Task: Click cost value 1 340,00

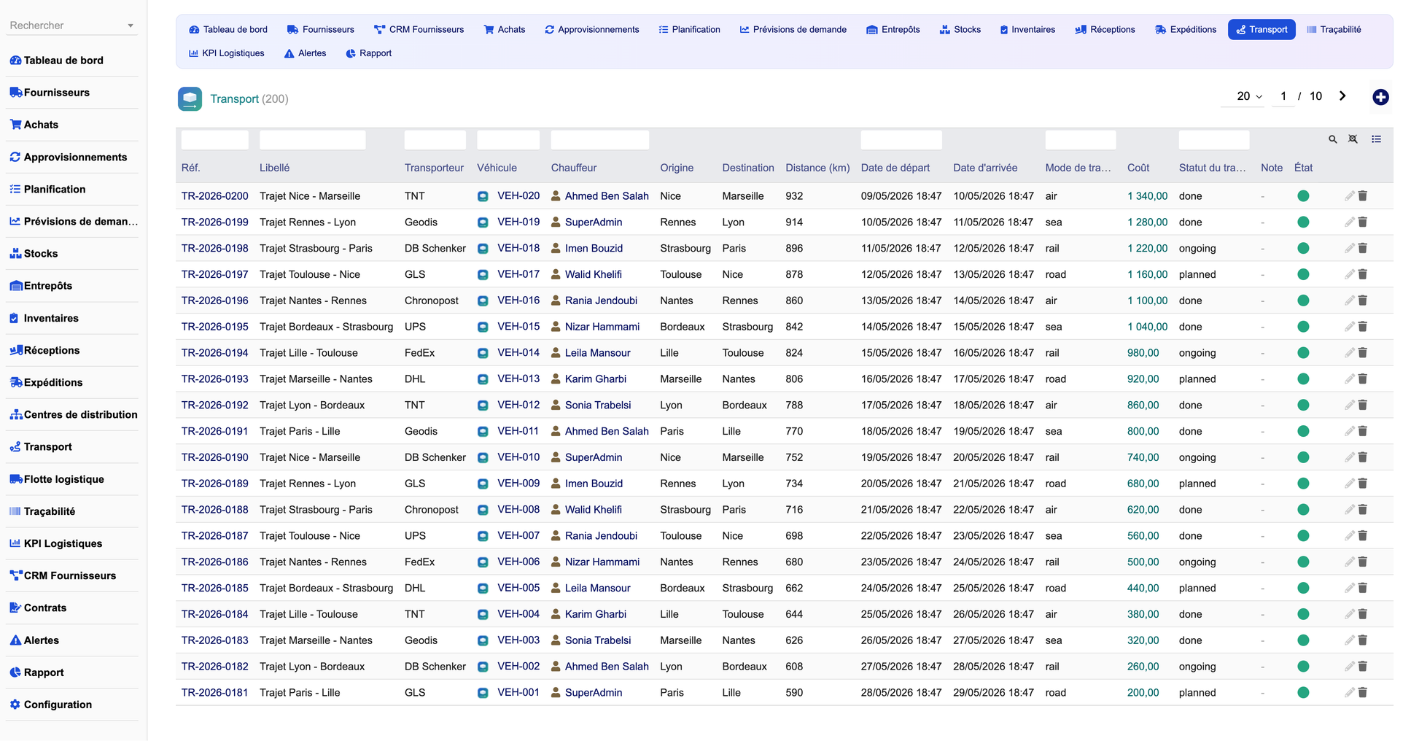Action: (x=1147, y=196)
